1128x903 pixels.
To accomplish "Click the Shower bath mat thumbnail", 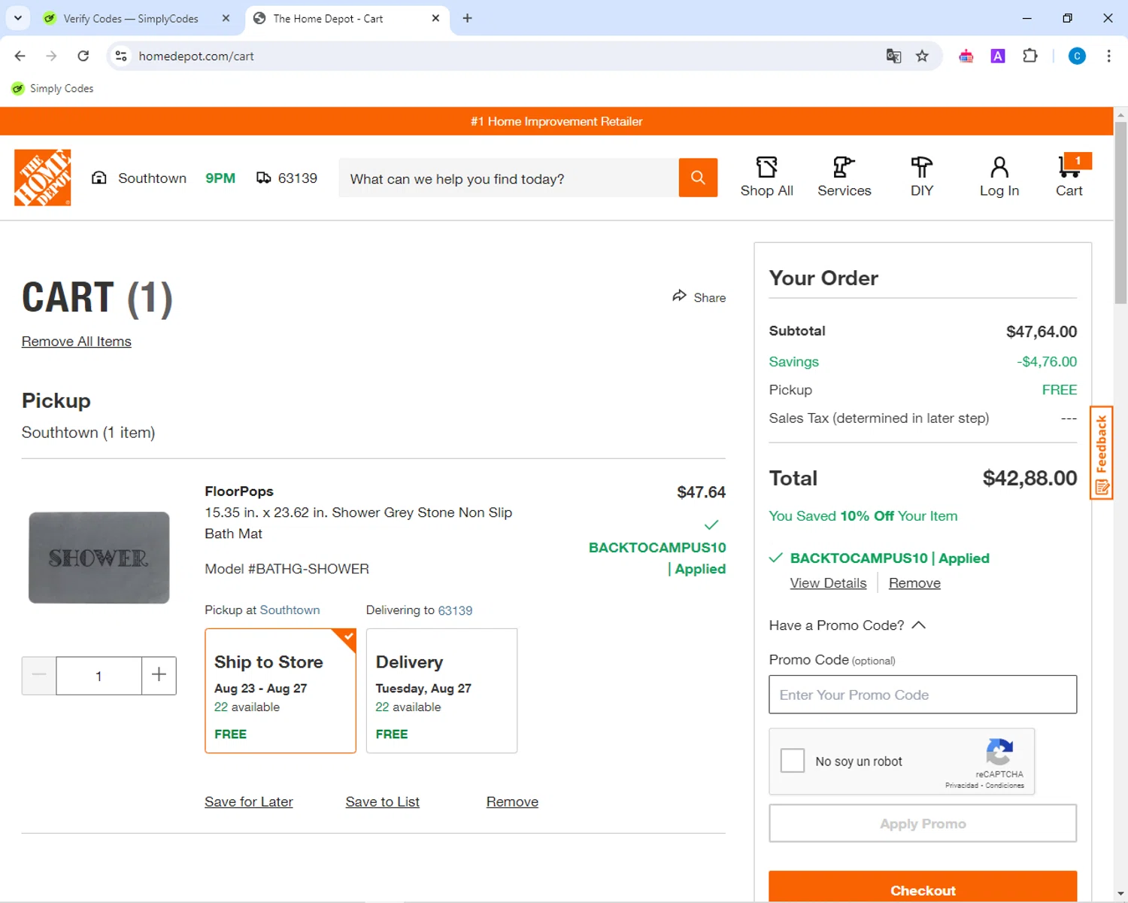I will click(x=99, y=558).
